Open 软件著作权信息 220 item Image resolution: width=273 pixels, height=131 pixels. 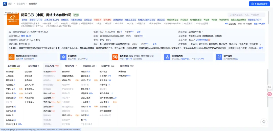(108, 98)
